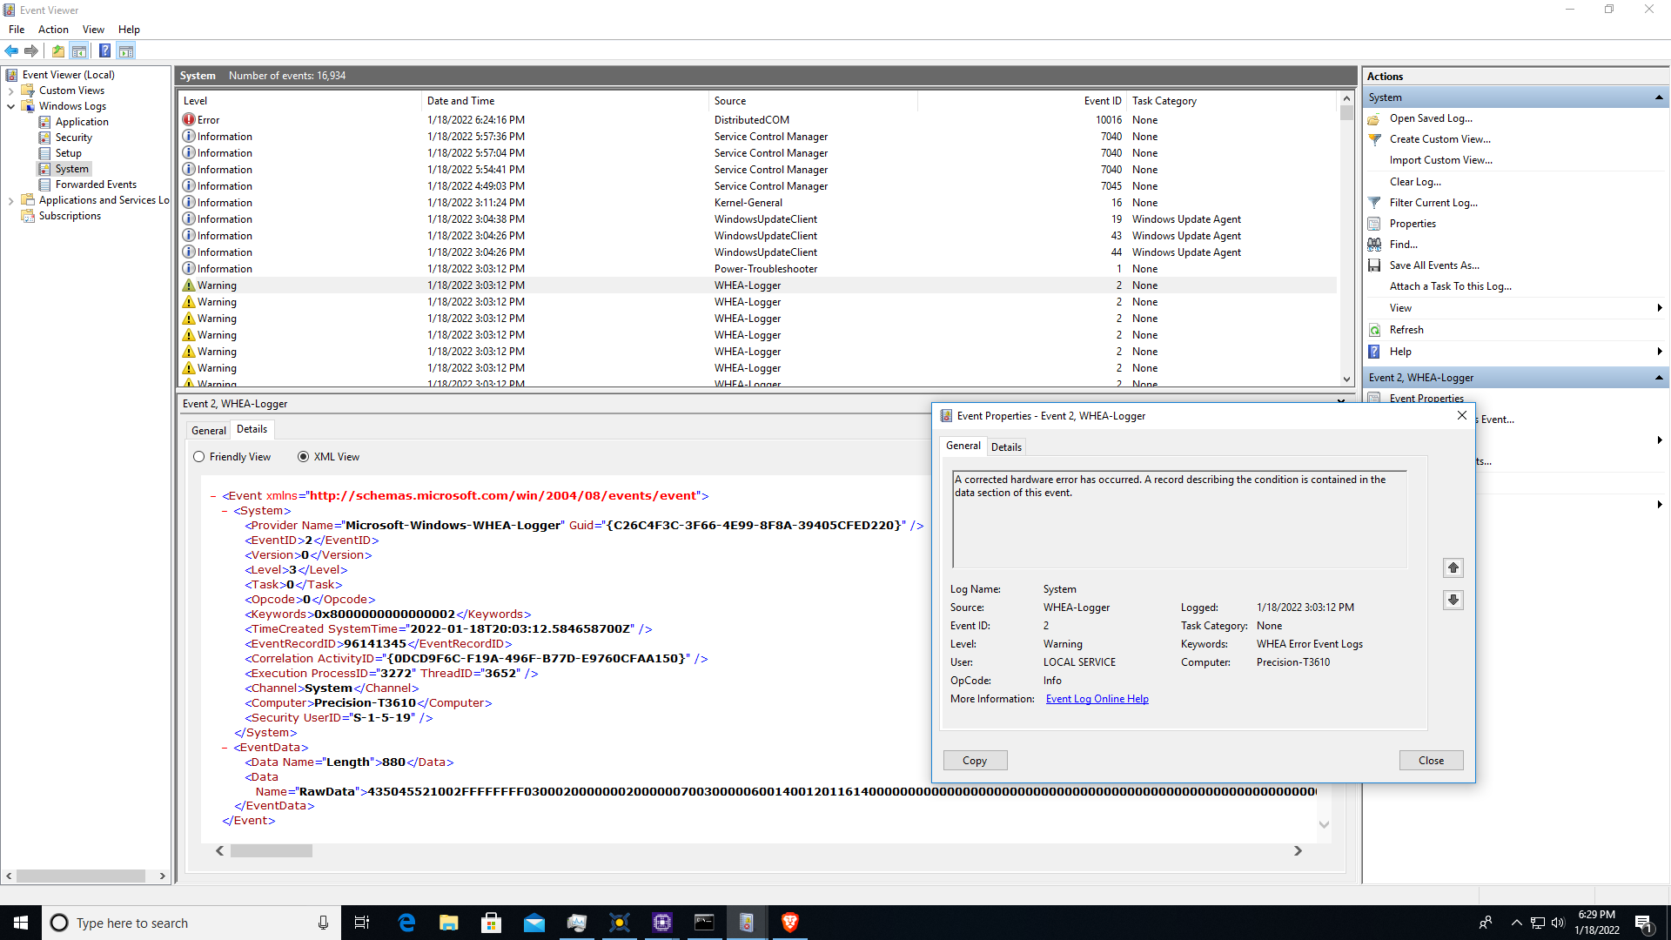Expand the Custom Views tree node
The width and height of the screenshot is (1671, 940).
point(10,91)
